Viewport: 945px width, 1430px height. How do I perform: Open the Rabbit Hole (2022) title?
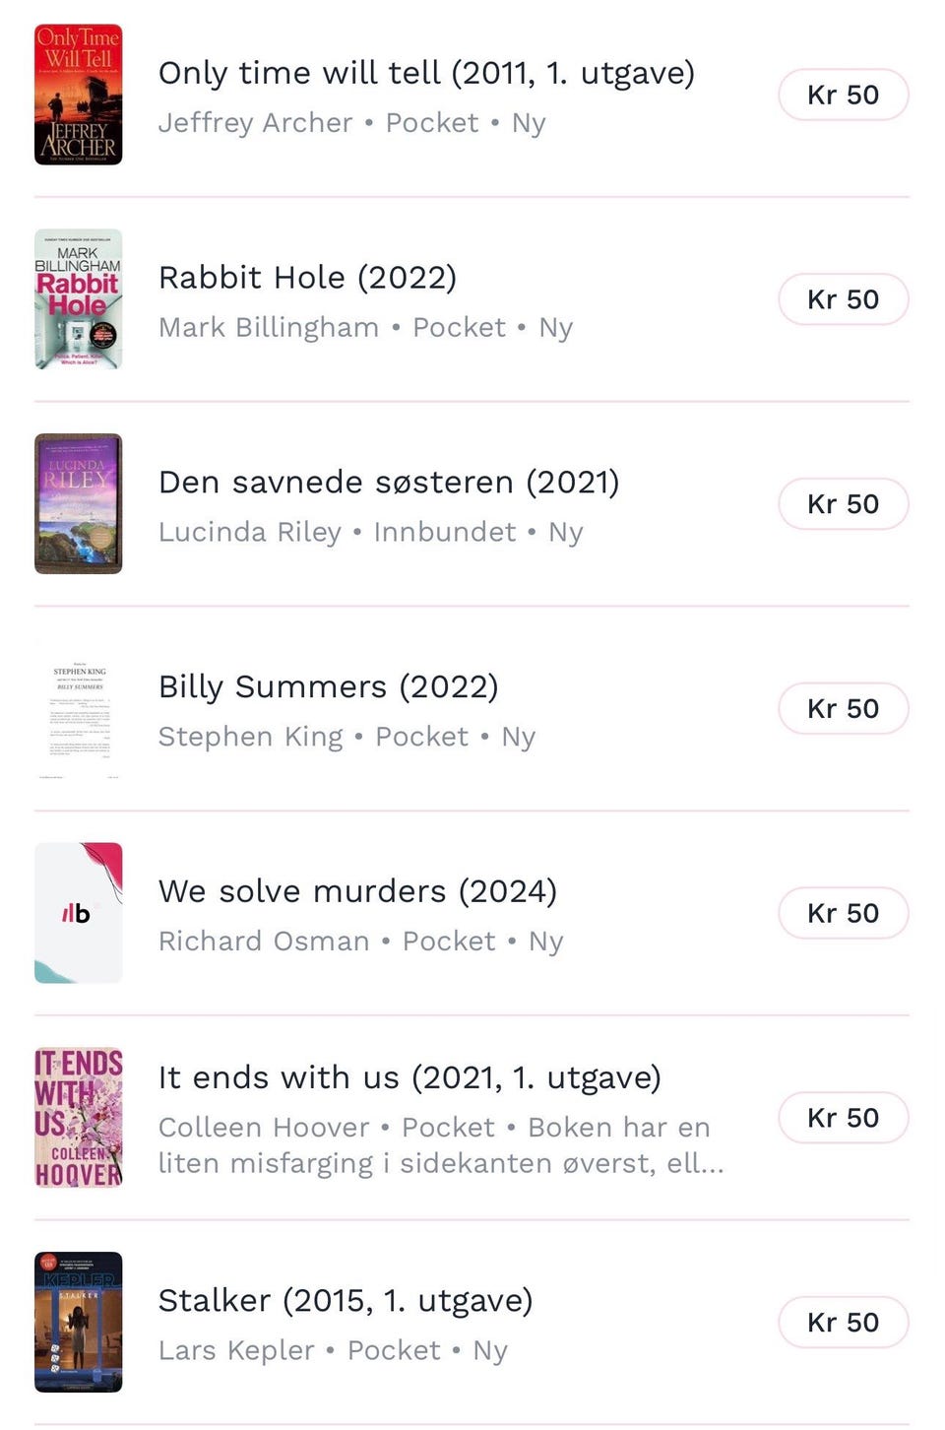pos(307,278)
